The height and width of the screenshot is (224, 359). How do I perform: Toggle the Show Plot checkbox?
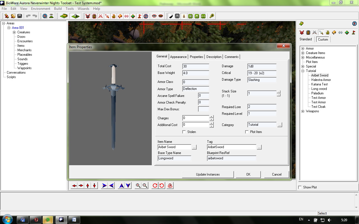point(300,187)
